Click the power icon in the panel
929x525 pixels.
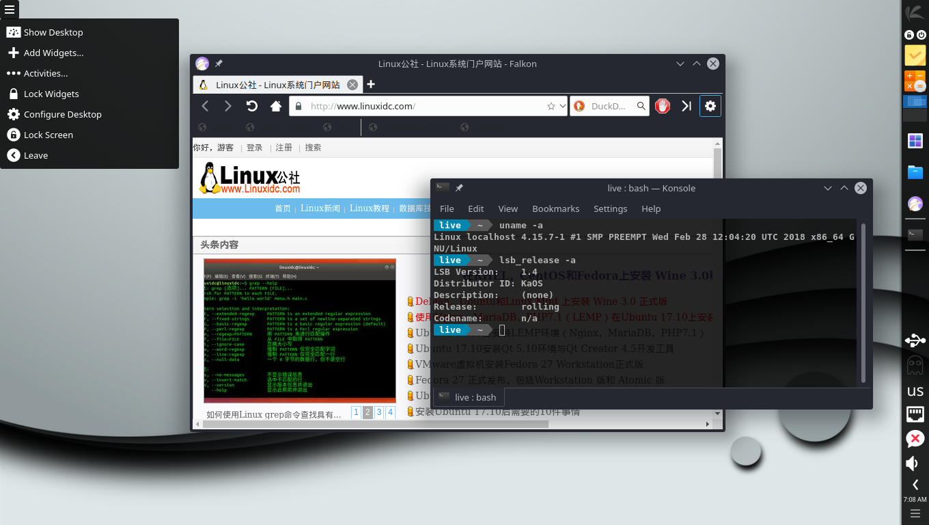point(921,35)
